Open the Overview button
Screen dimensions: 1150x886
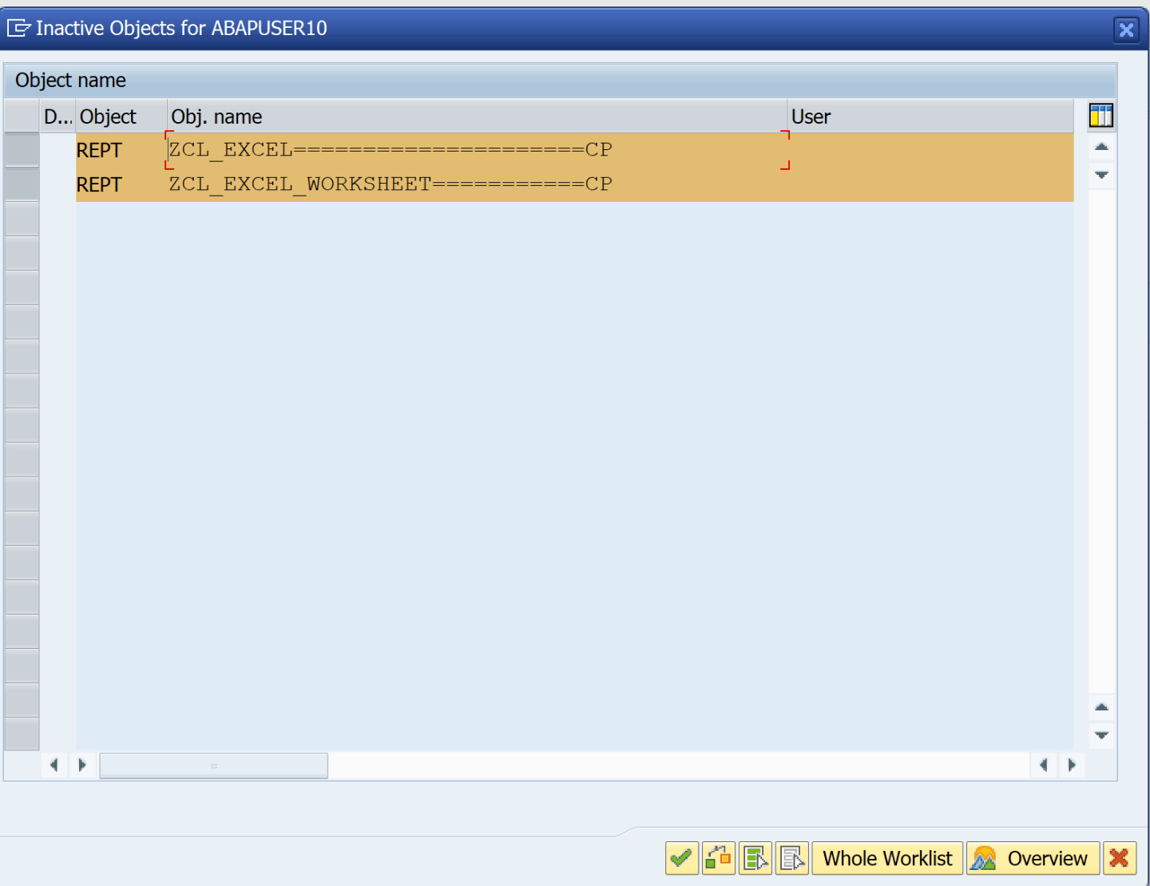coord(1032,859)
